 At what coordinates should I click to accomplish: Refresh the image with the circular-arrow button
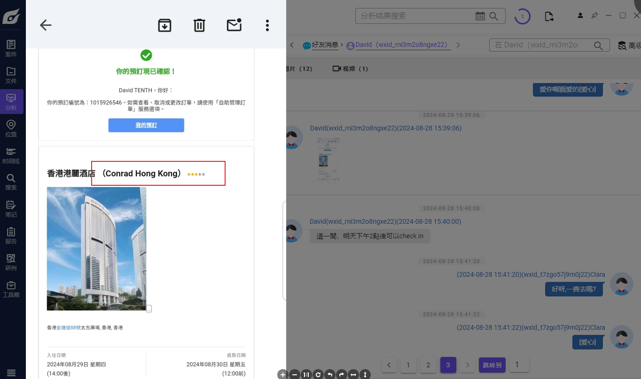click(x=318, y=374)
